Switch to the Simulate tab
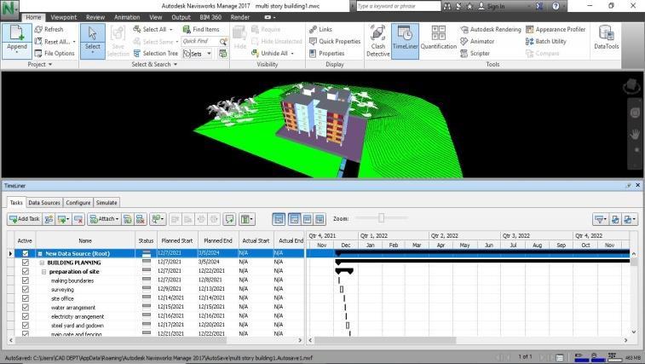Screen dimensions: 645x364 [107, 203]
